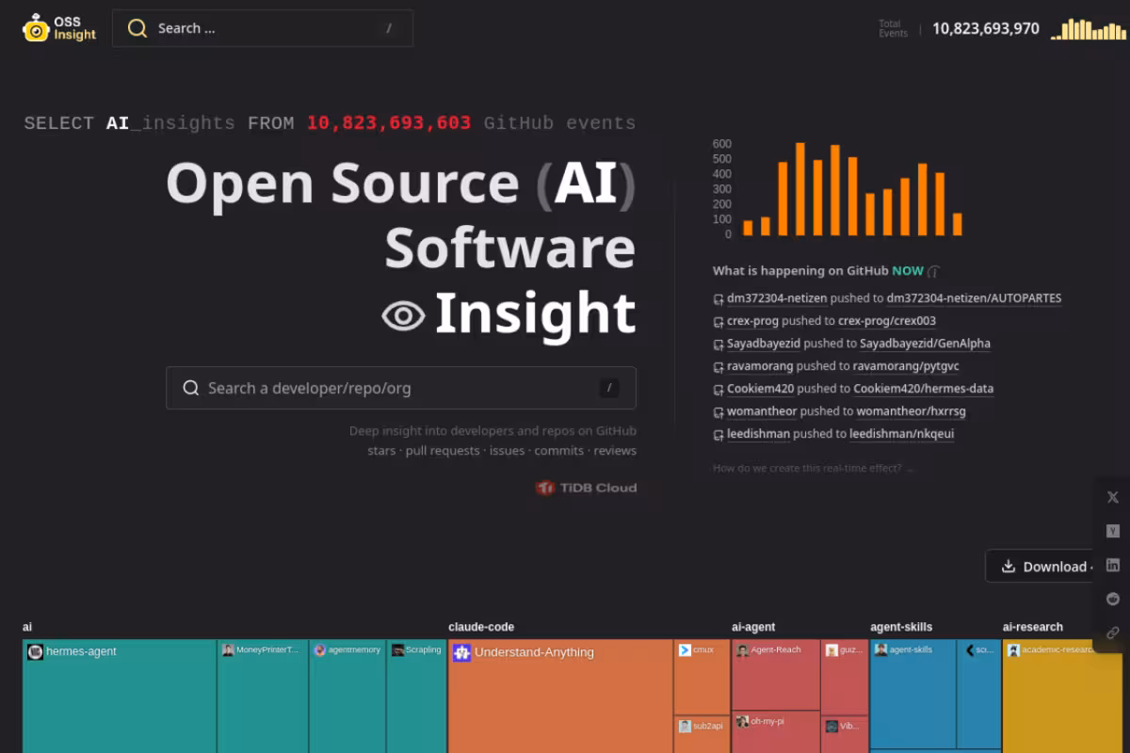Click the header Search field

263,28
